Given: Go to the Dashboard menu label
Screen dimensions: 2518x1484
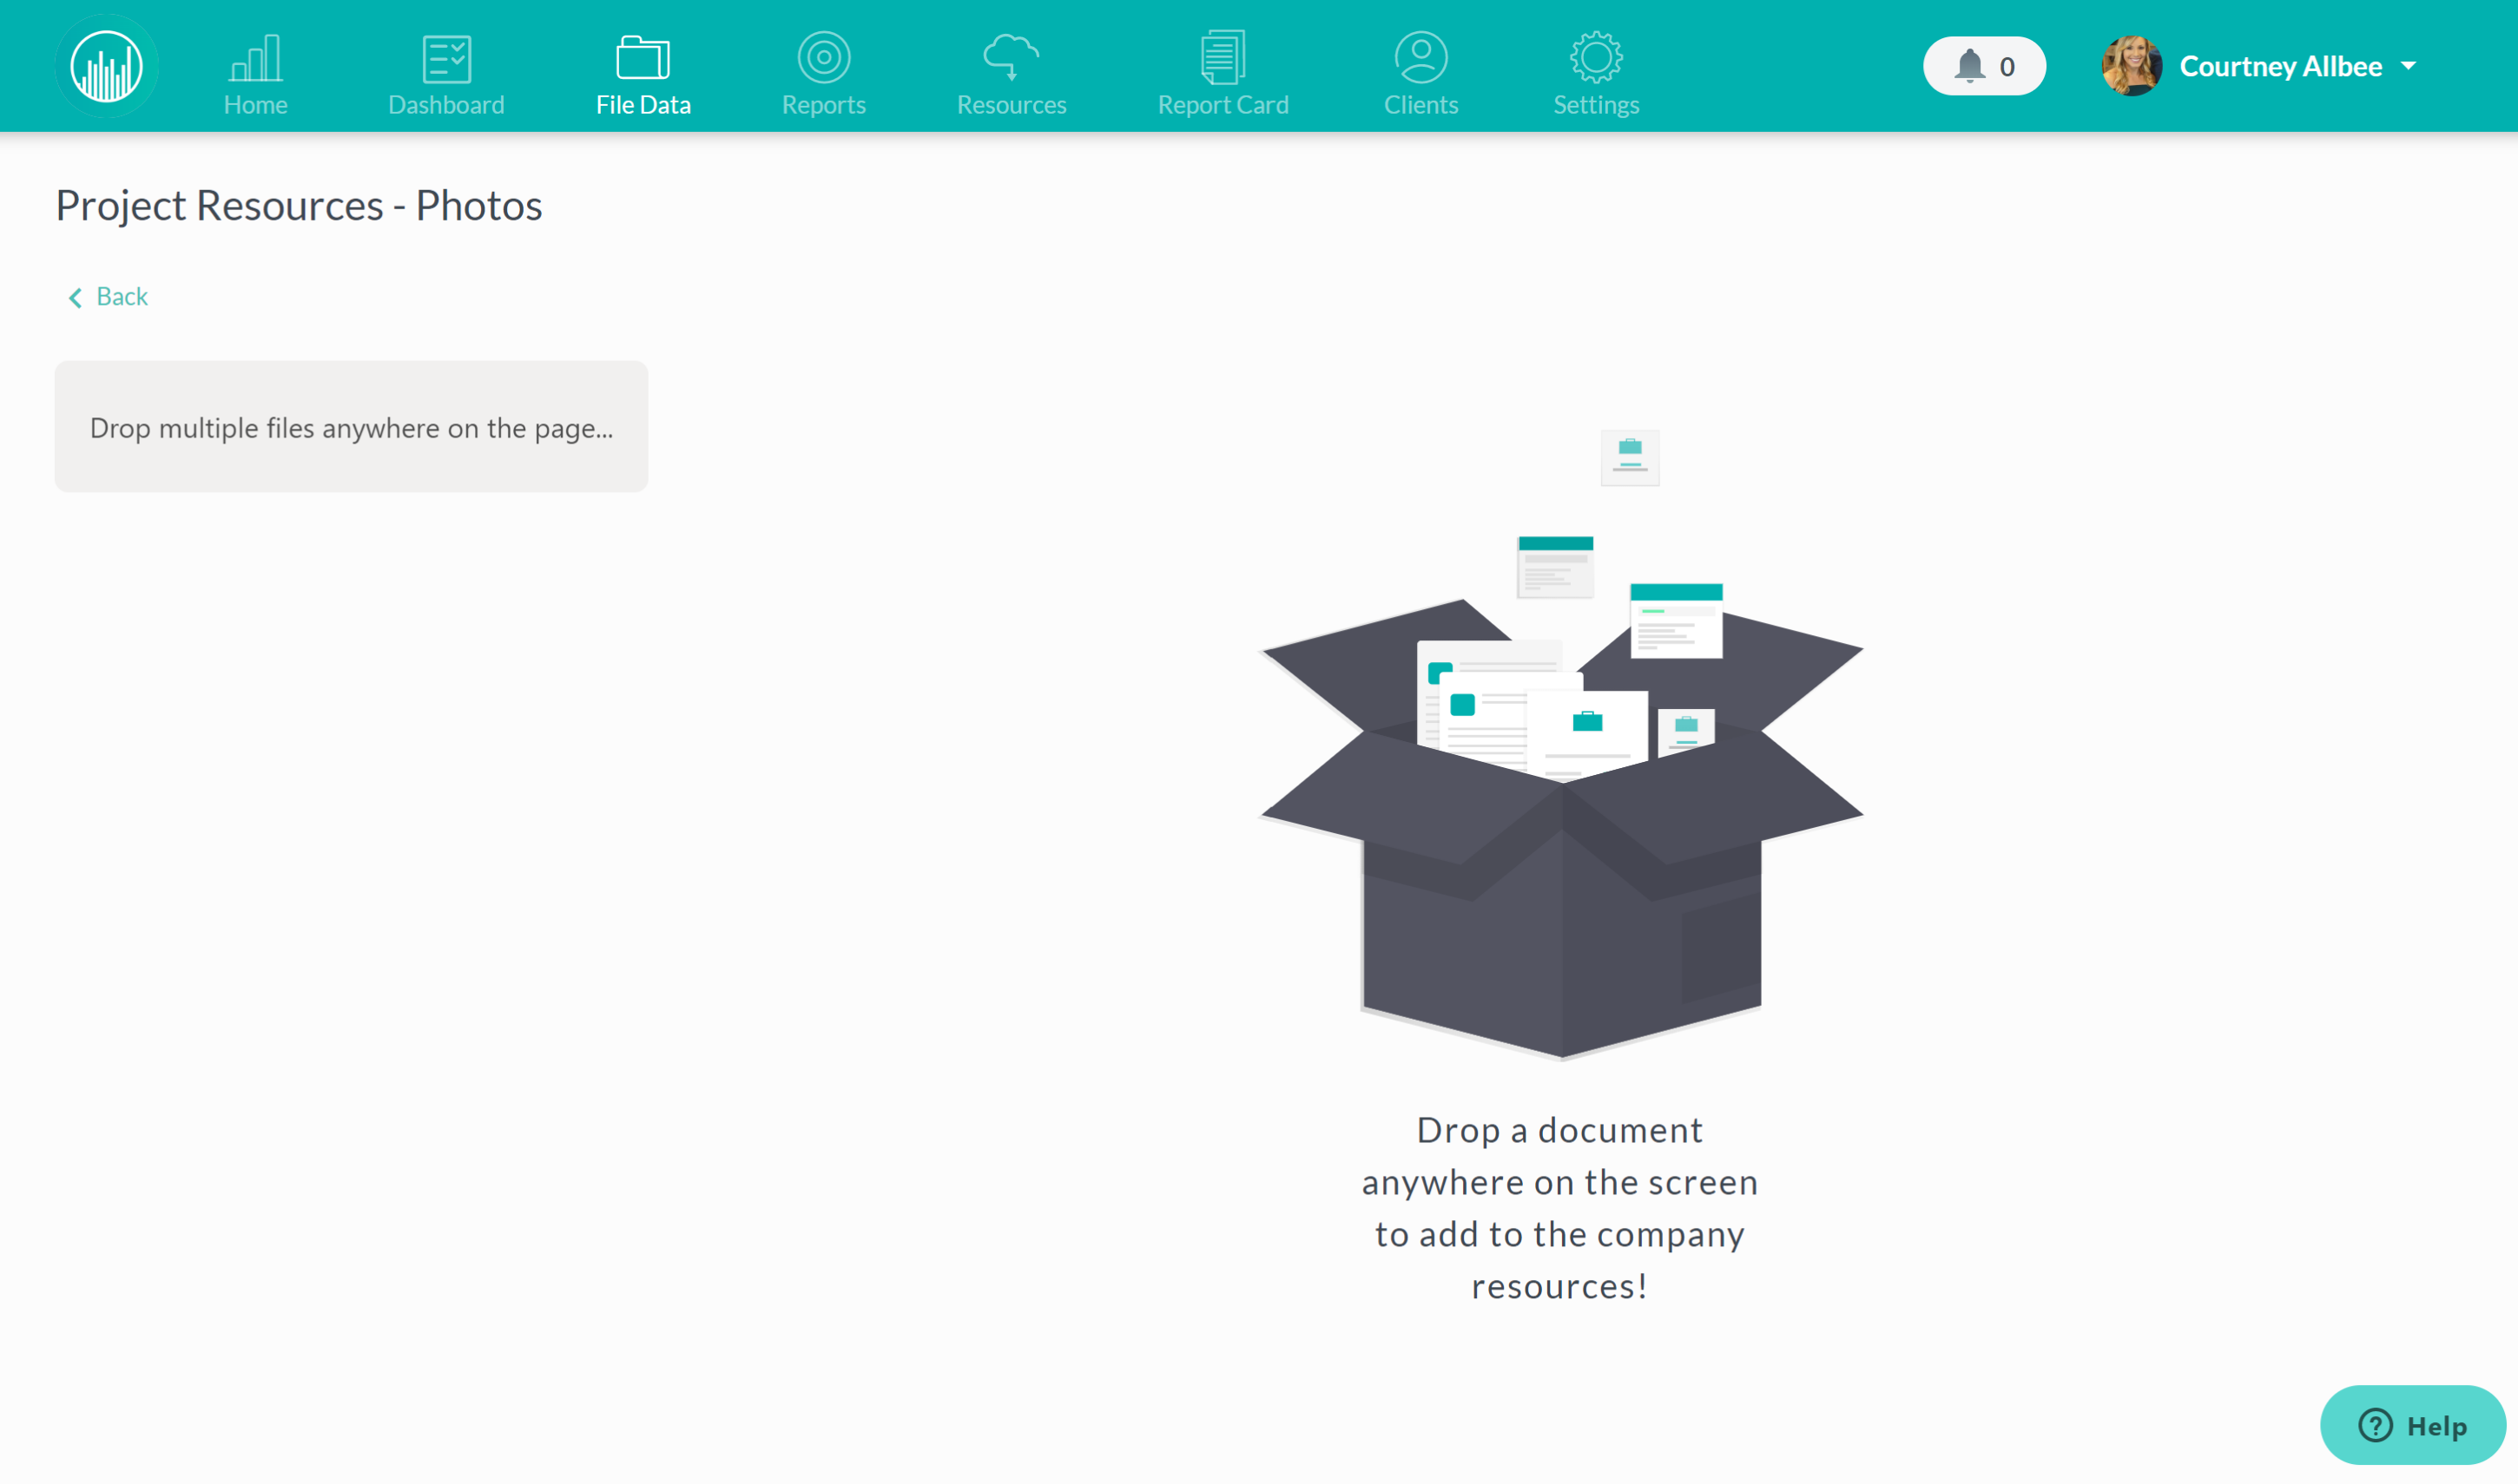Looking at the screenshot, I should coord(446,104).
